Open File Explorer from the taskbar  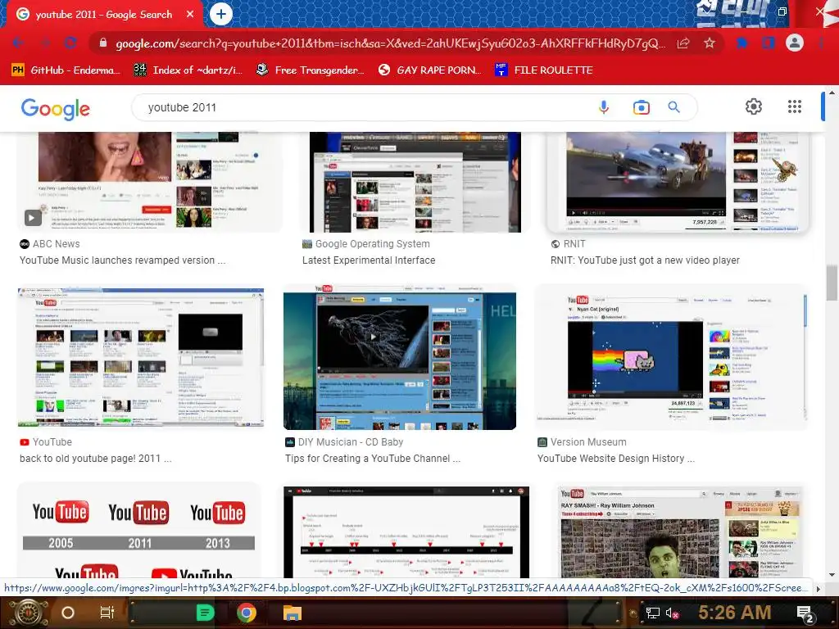293,613
